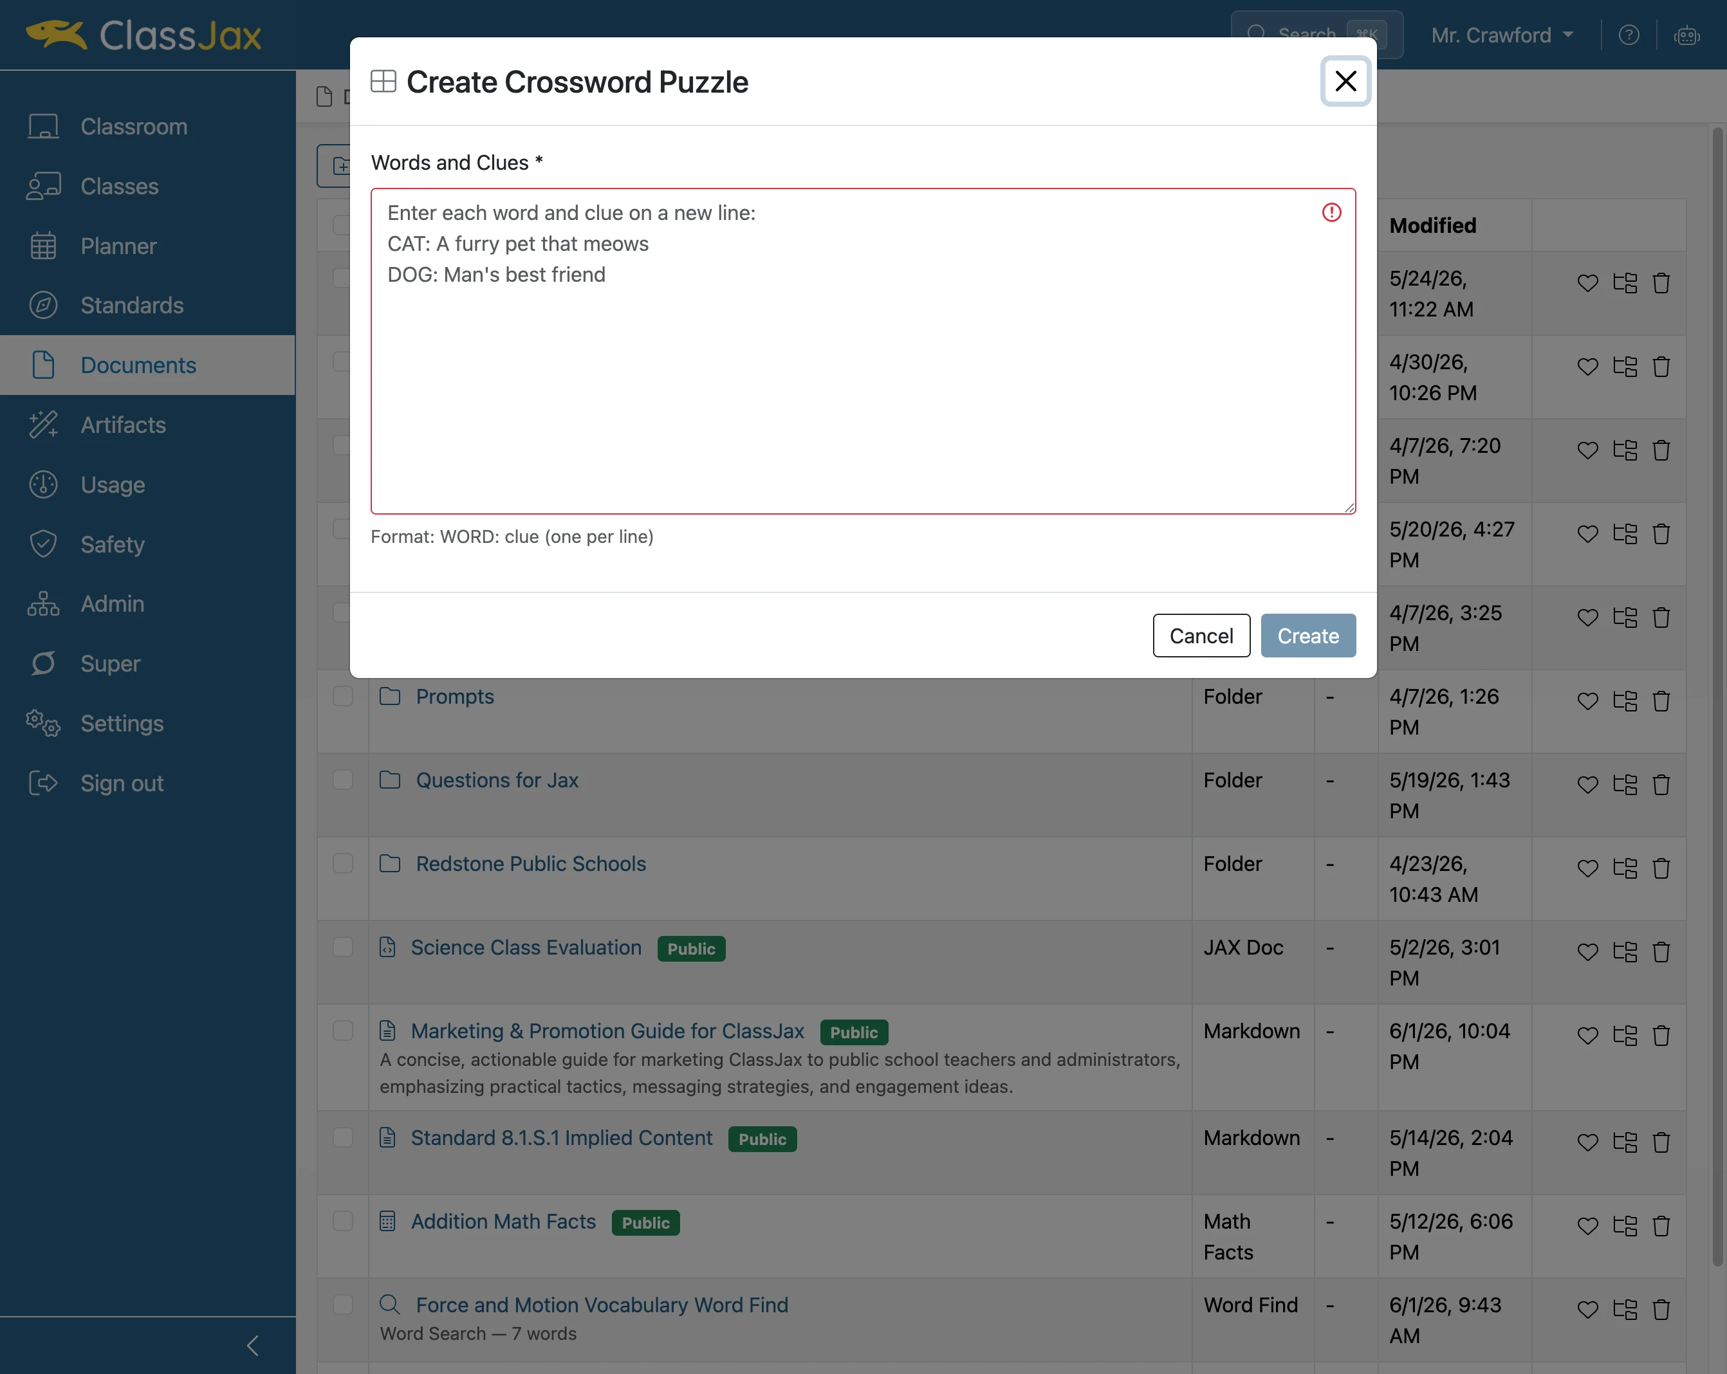Image resolution: width=1727 pixels, height=1374 pixels.
Task: Open the Classroom sidebar item
Action: click(147, 127)
